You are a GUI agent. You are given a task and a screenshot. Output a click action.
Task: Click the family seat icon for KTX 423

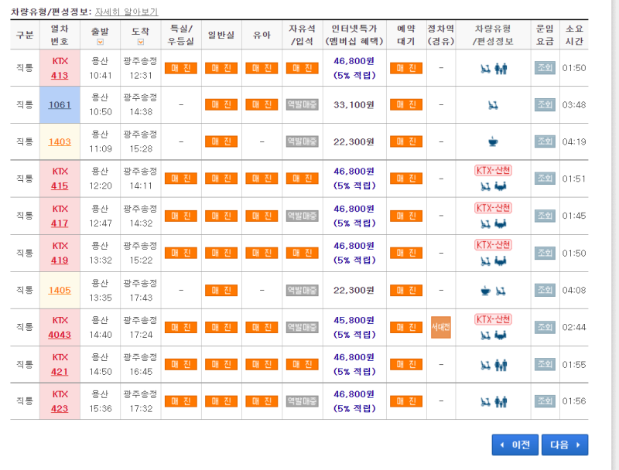[501, 402]
